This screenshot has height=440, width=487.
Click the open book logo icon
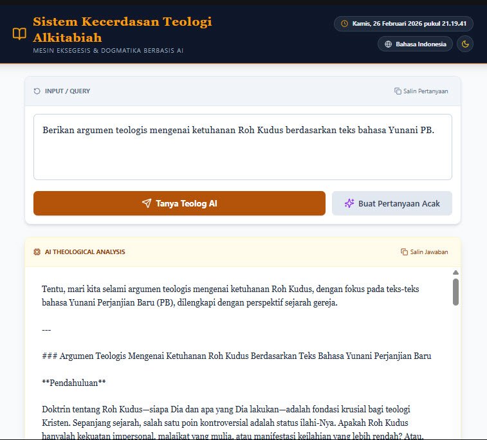(19, 33)
